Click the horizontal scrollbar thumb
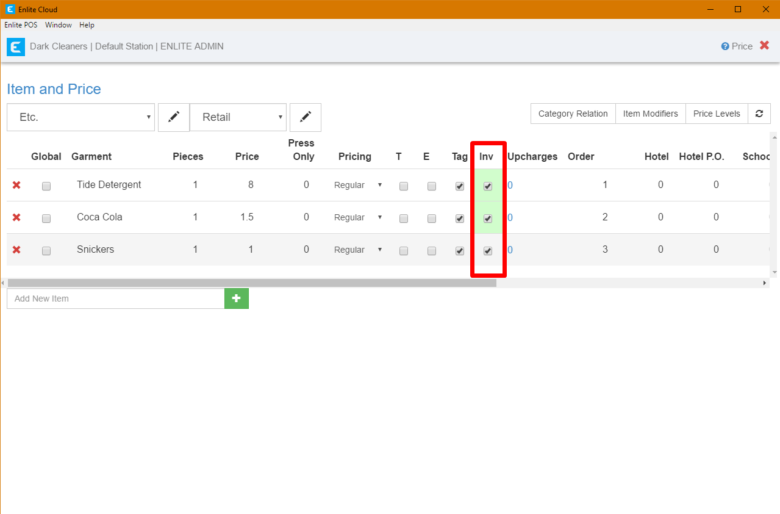The height and width of the screenshot is (514, 780). click(252, 283)
